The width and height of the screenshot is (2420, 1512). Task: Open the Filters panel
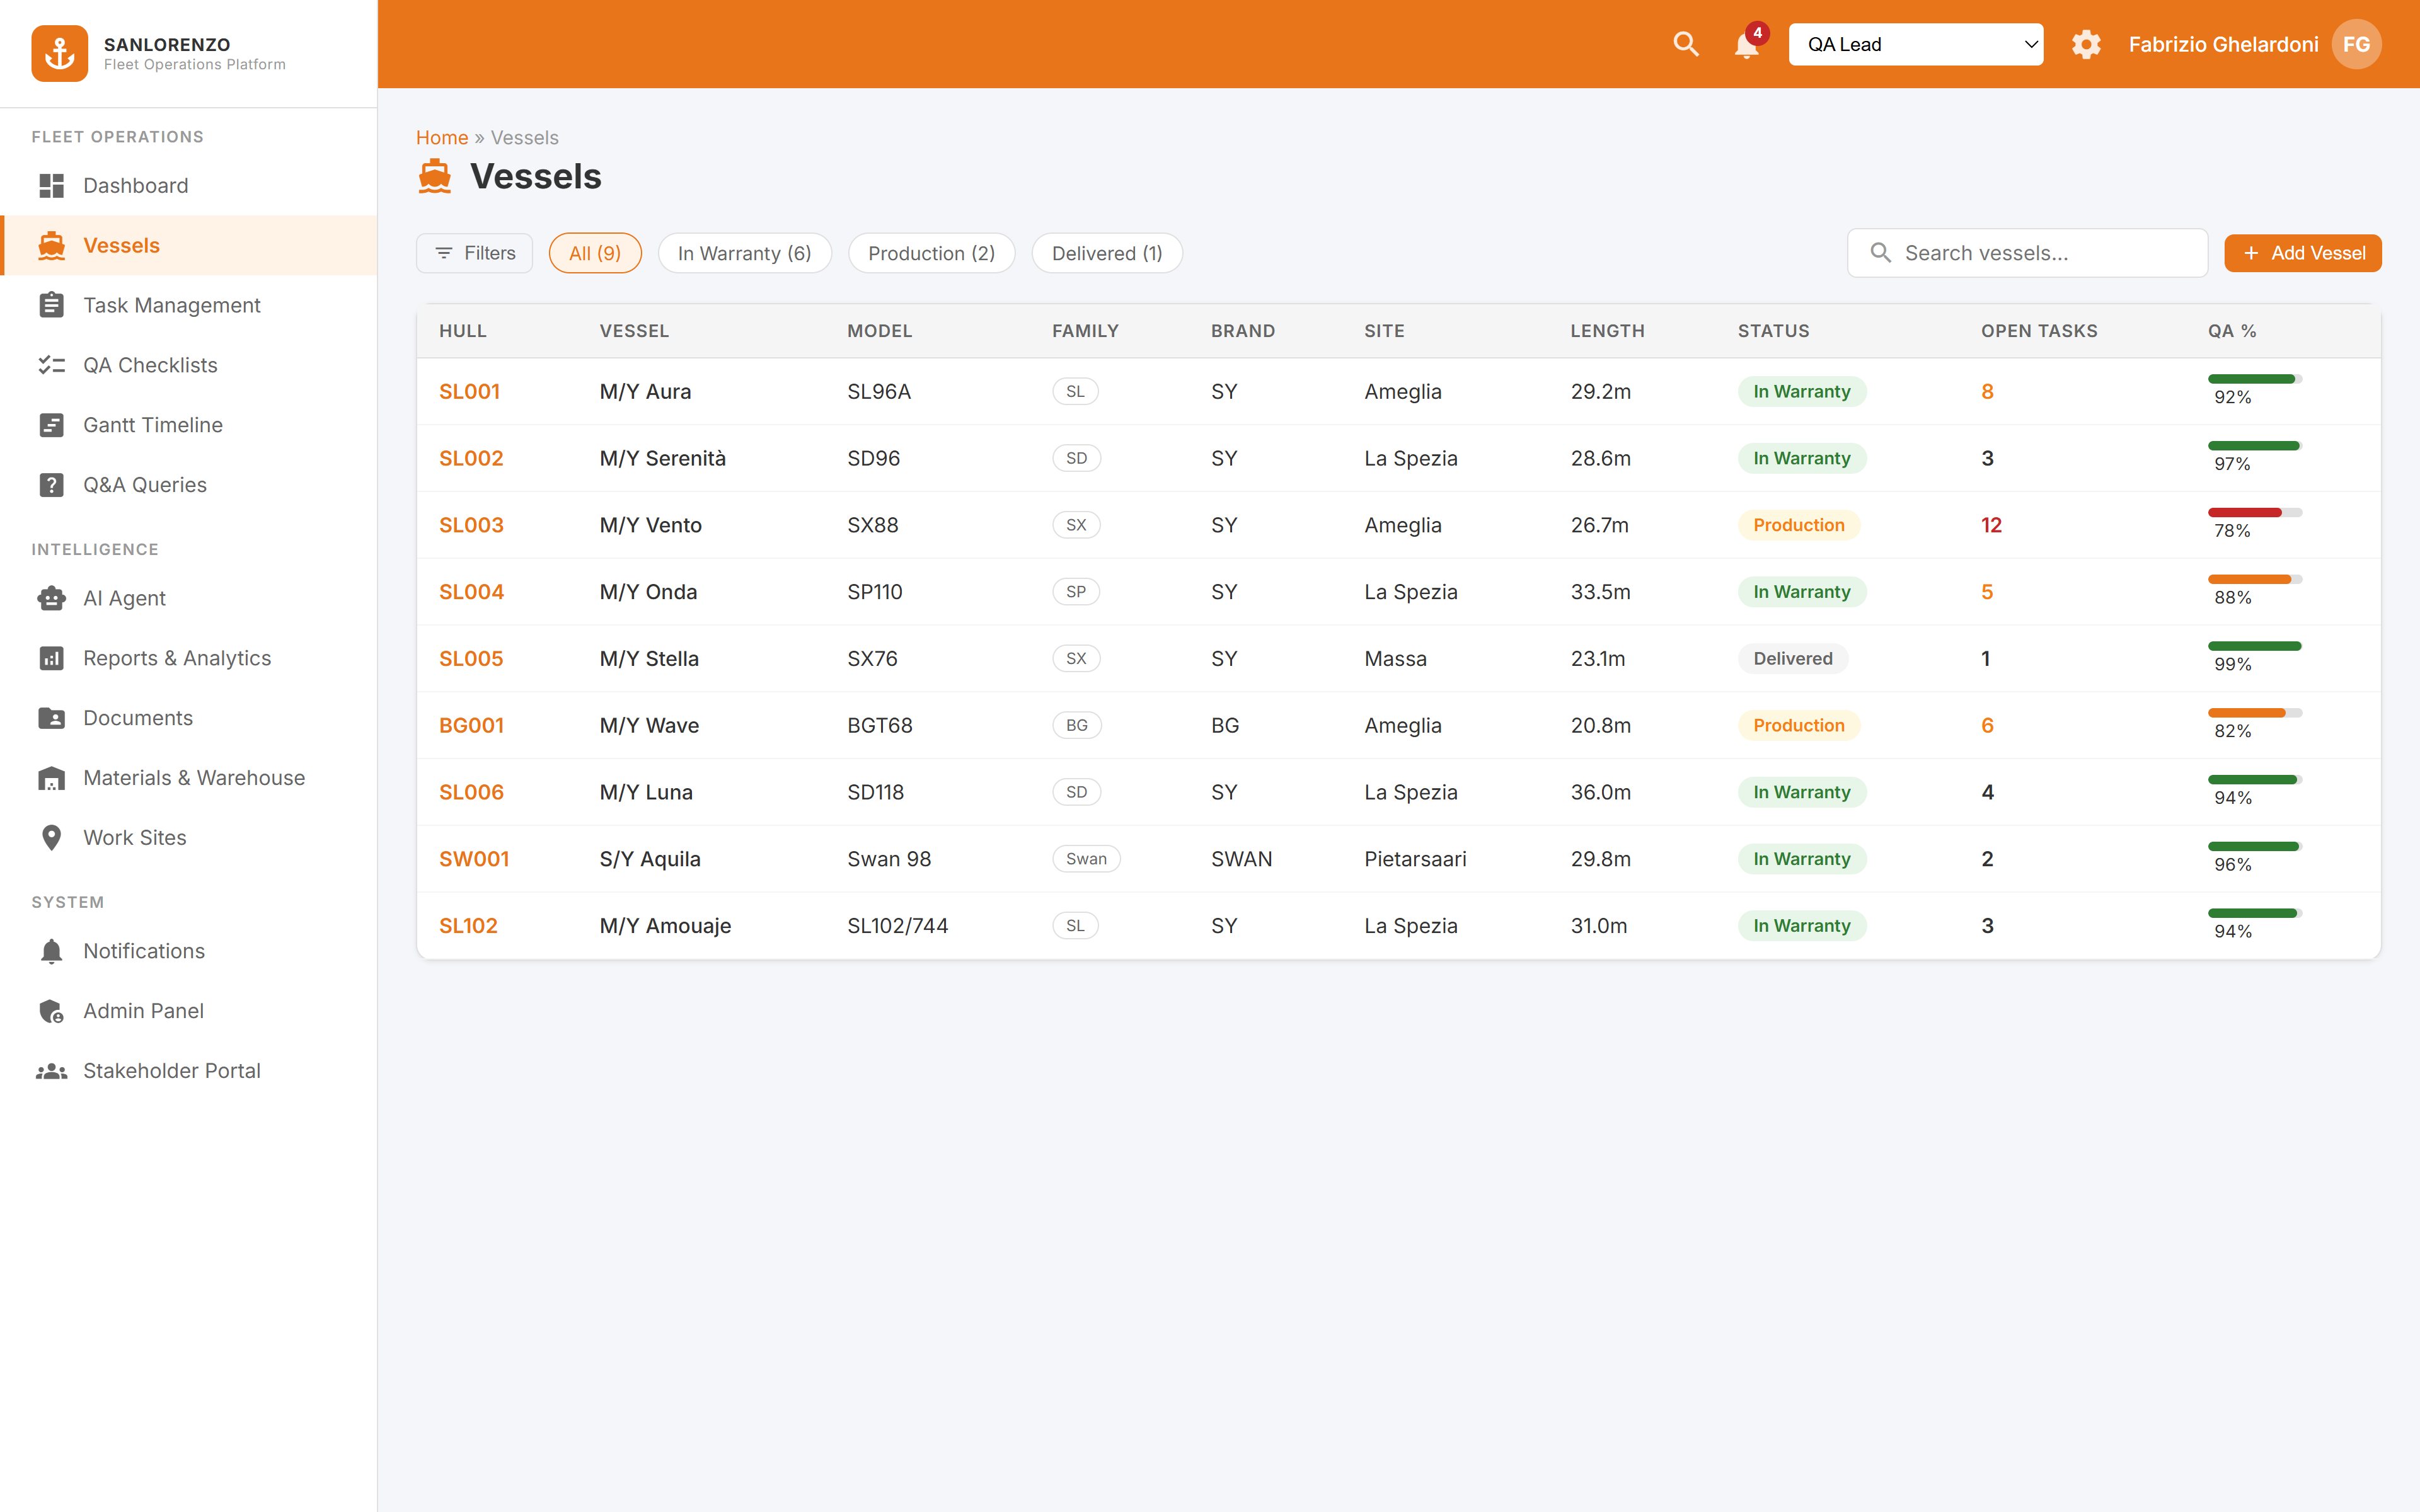click(473, 253)
